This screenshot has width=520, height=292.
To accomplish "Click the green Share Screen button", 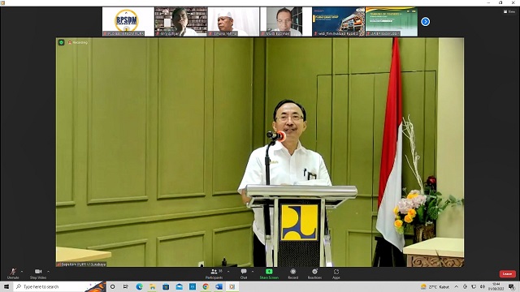I will pos(269,273).
